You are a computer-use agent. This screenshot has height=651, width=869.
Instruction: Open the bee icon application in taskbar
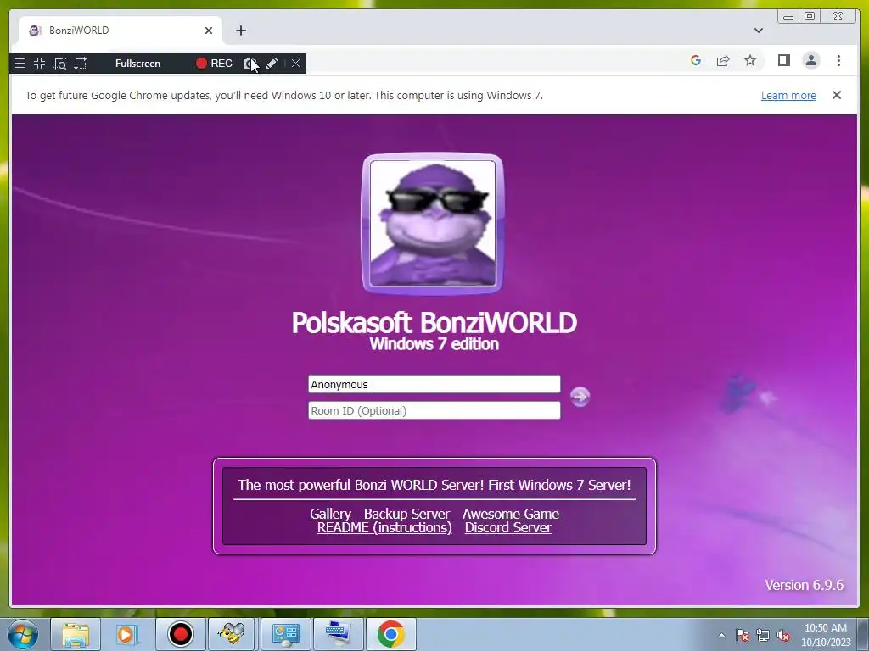click(232, 634)
